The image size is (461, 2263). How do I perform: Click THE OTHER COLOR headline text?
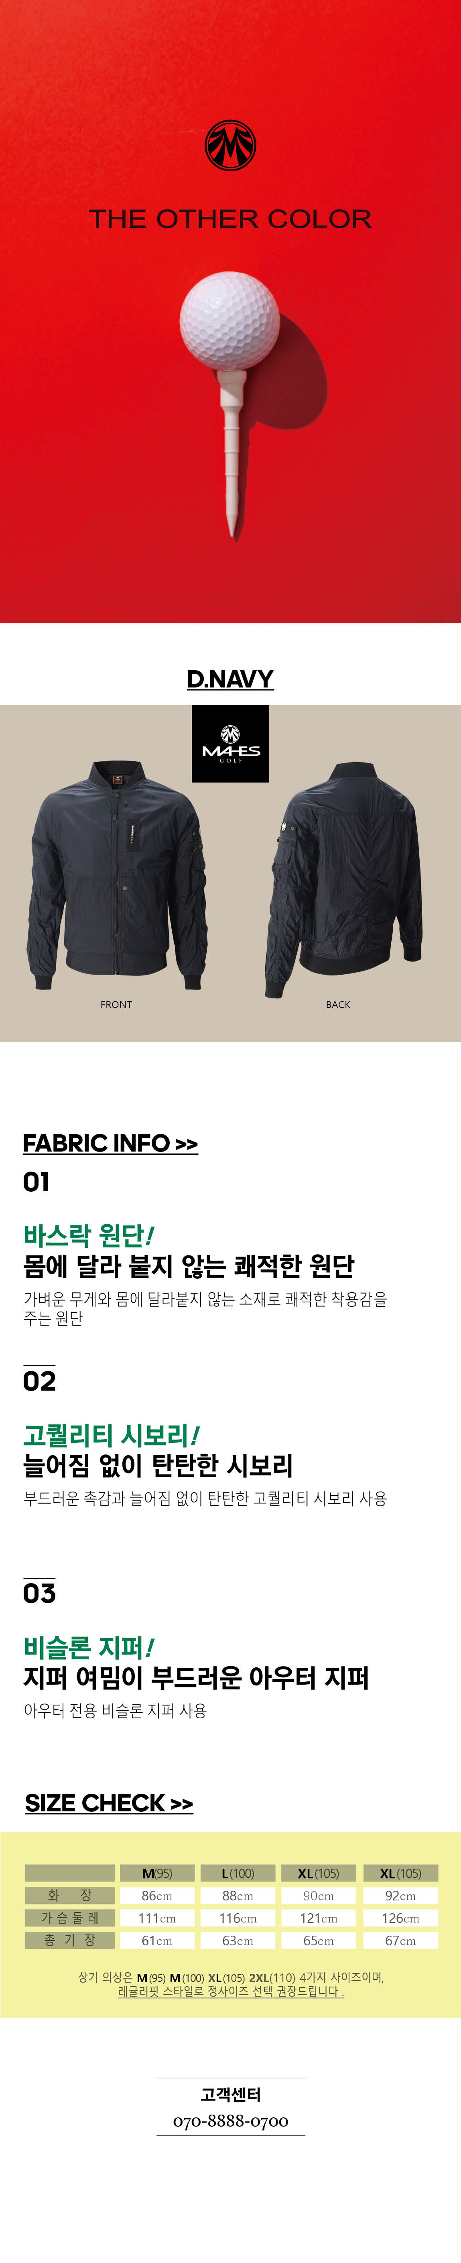tap(230, 219)
